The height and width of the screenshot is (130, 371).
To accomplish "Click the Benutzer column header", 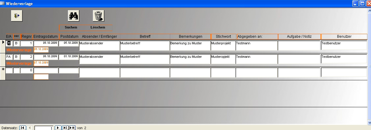I will point(344,37).
